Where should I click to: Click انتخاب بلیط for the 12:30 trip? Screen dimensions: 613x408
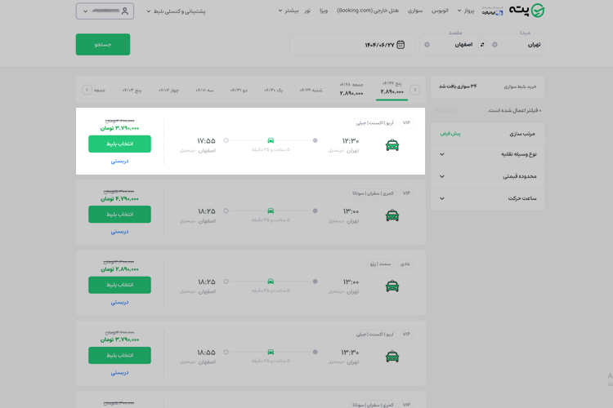tap(119, 144)
